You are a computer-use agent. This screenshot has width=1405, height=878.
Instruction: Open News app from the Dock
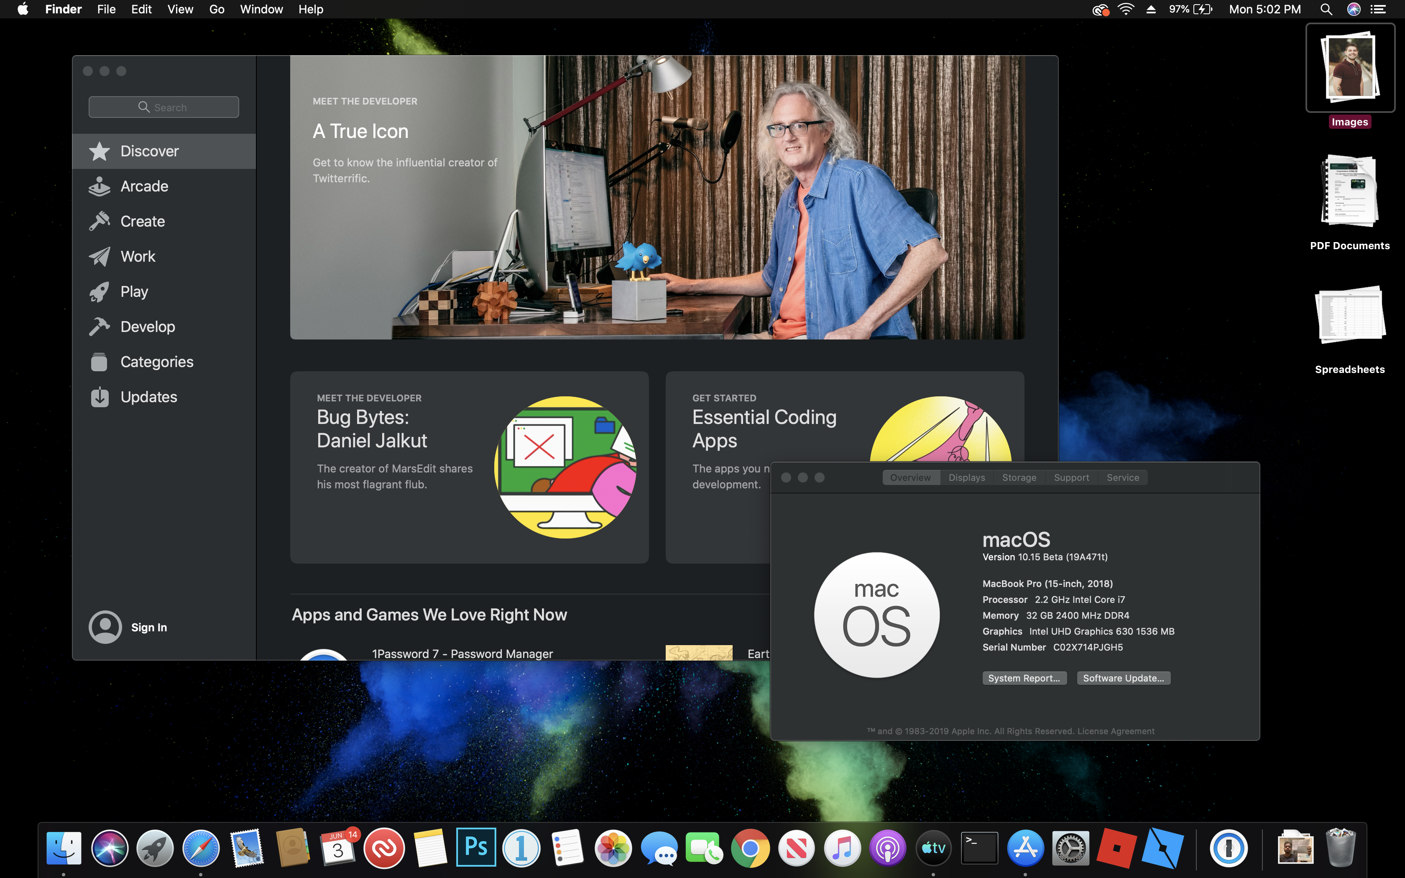coord(796,848)
